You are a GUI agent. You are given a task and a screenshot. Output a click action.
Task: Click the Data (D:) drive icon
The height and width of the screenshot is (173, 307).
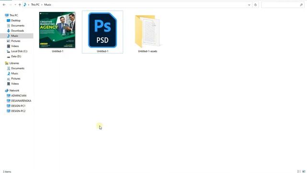pyautogui.click(x=9, y=57)
